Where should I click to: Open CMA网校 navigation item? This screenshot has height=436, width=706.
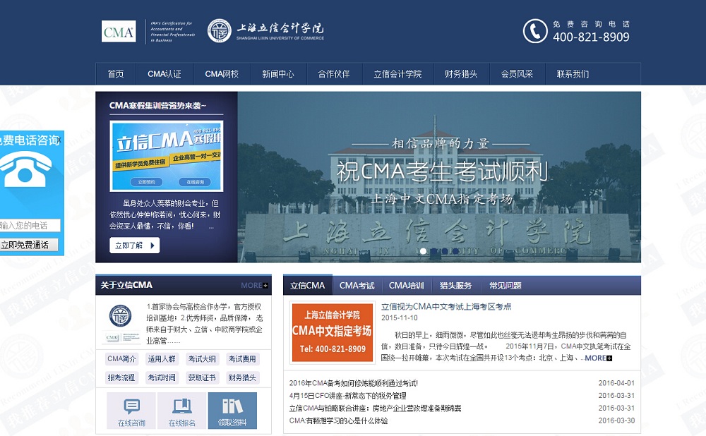tap(222, 74)
